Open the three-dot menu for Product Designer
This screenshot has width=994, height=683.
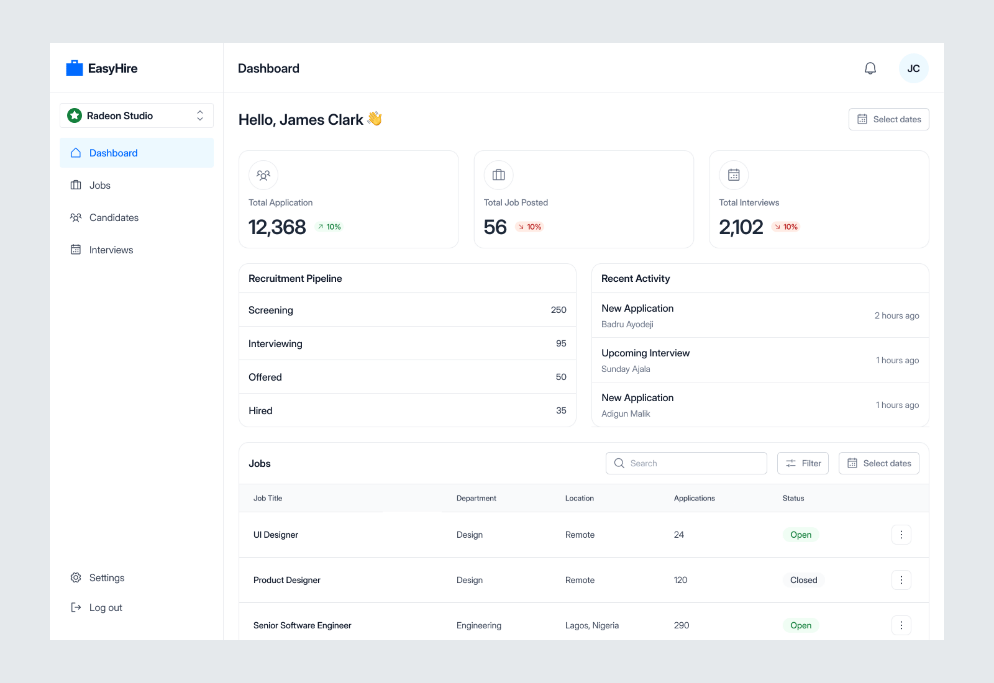(x=901, y=580)
